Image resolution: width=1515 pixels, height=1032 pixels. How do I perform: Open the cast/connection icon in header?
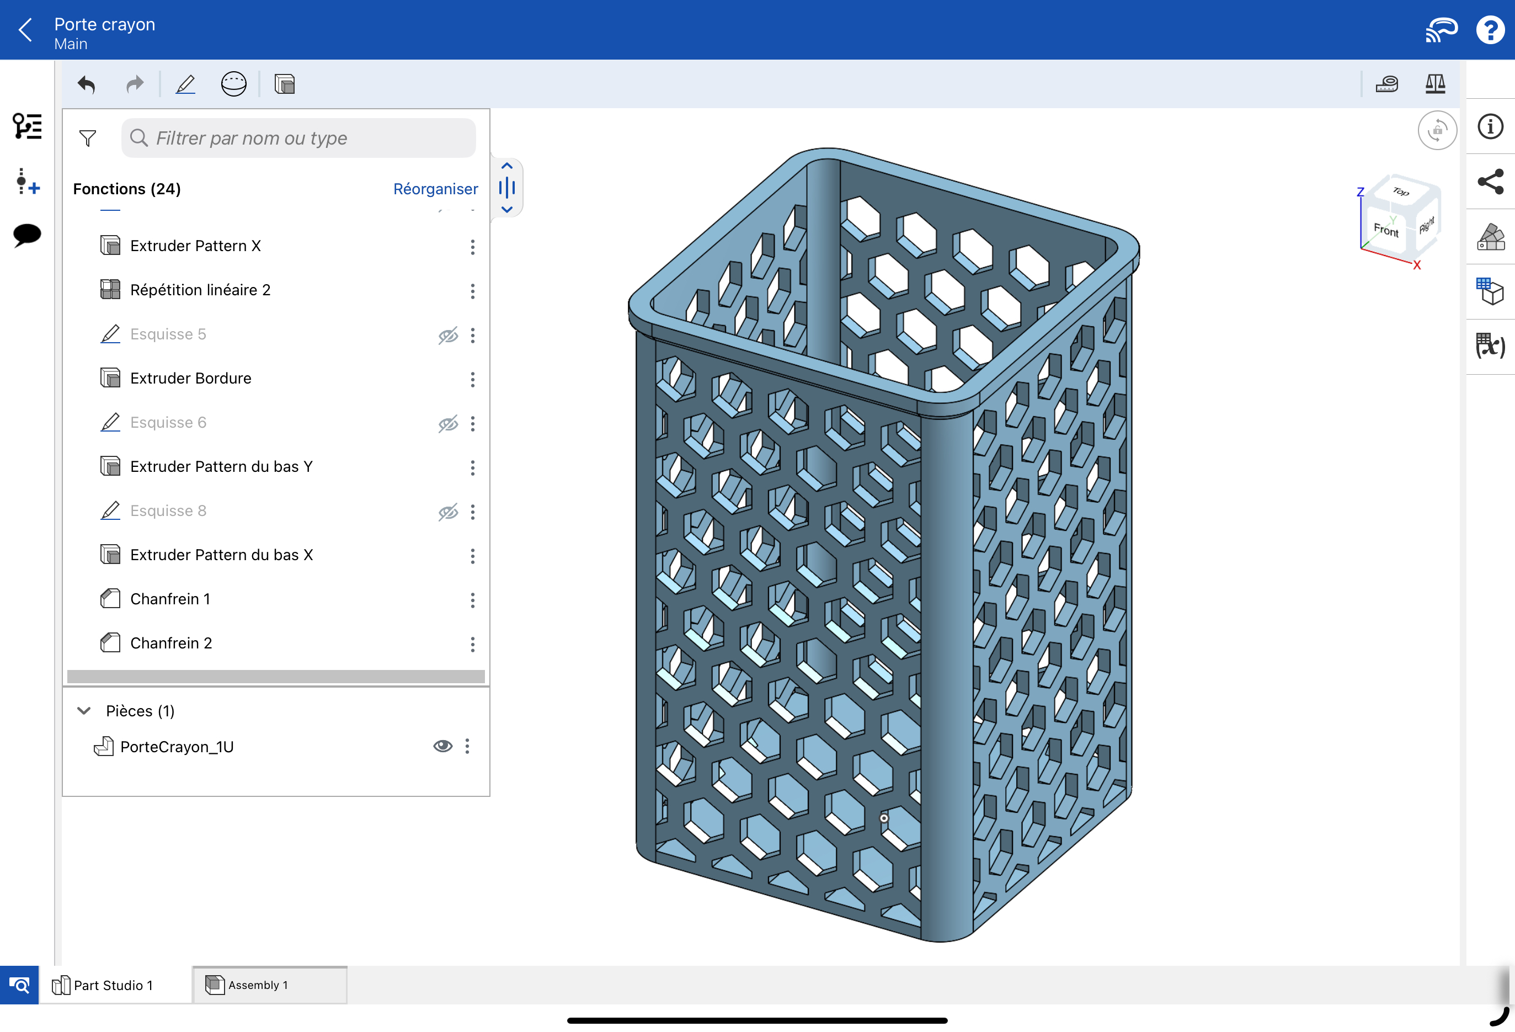[1441, 30]
